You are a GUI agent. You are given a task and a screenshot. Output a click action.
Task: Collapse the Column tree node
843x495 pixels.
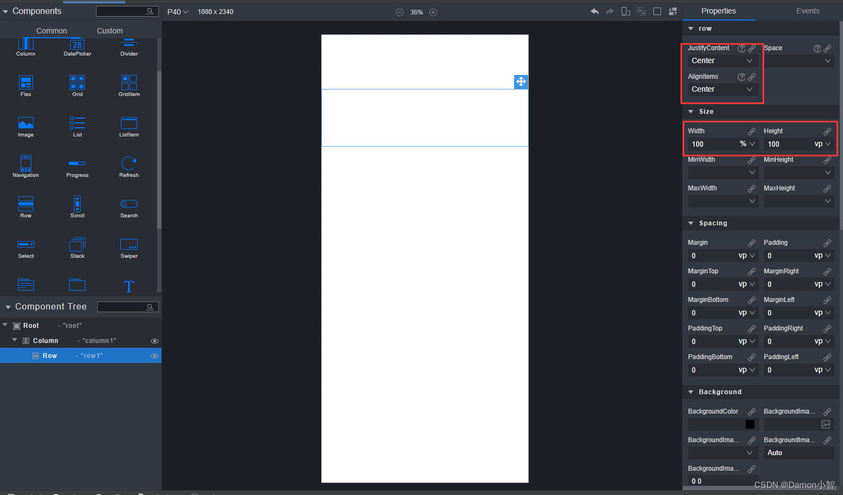[15, 340]
